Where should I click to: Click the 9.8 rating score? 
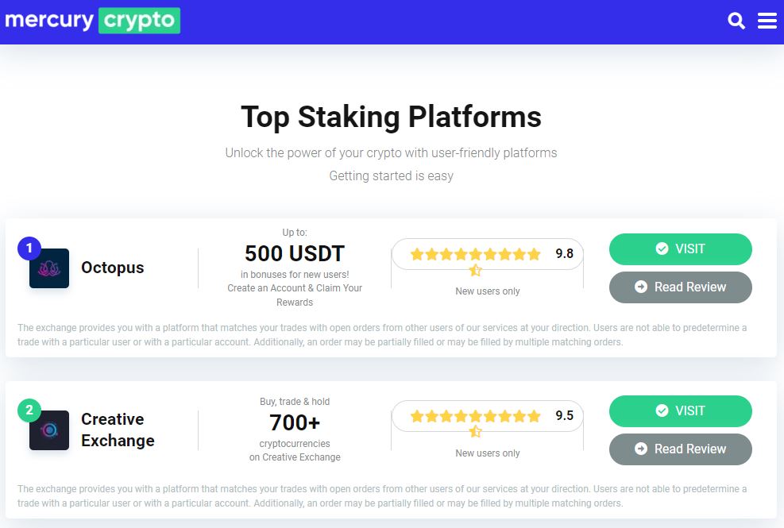tap(565, 253)
